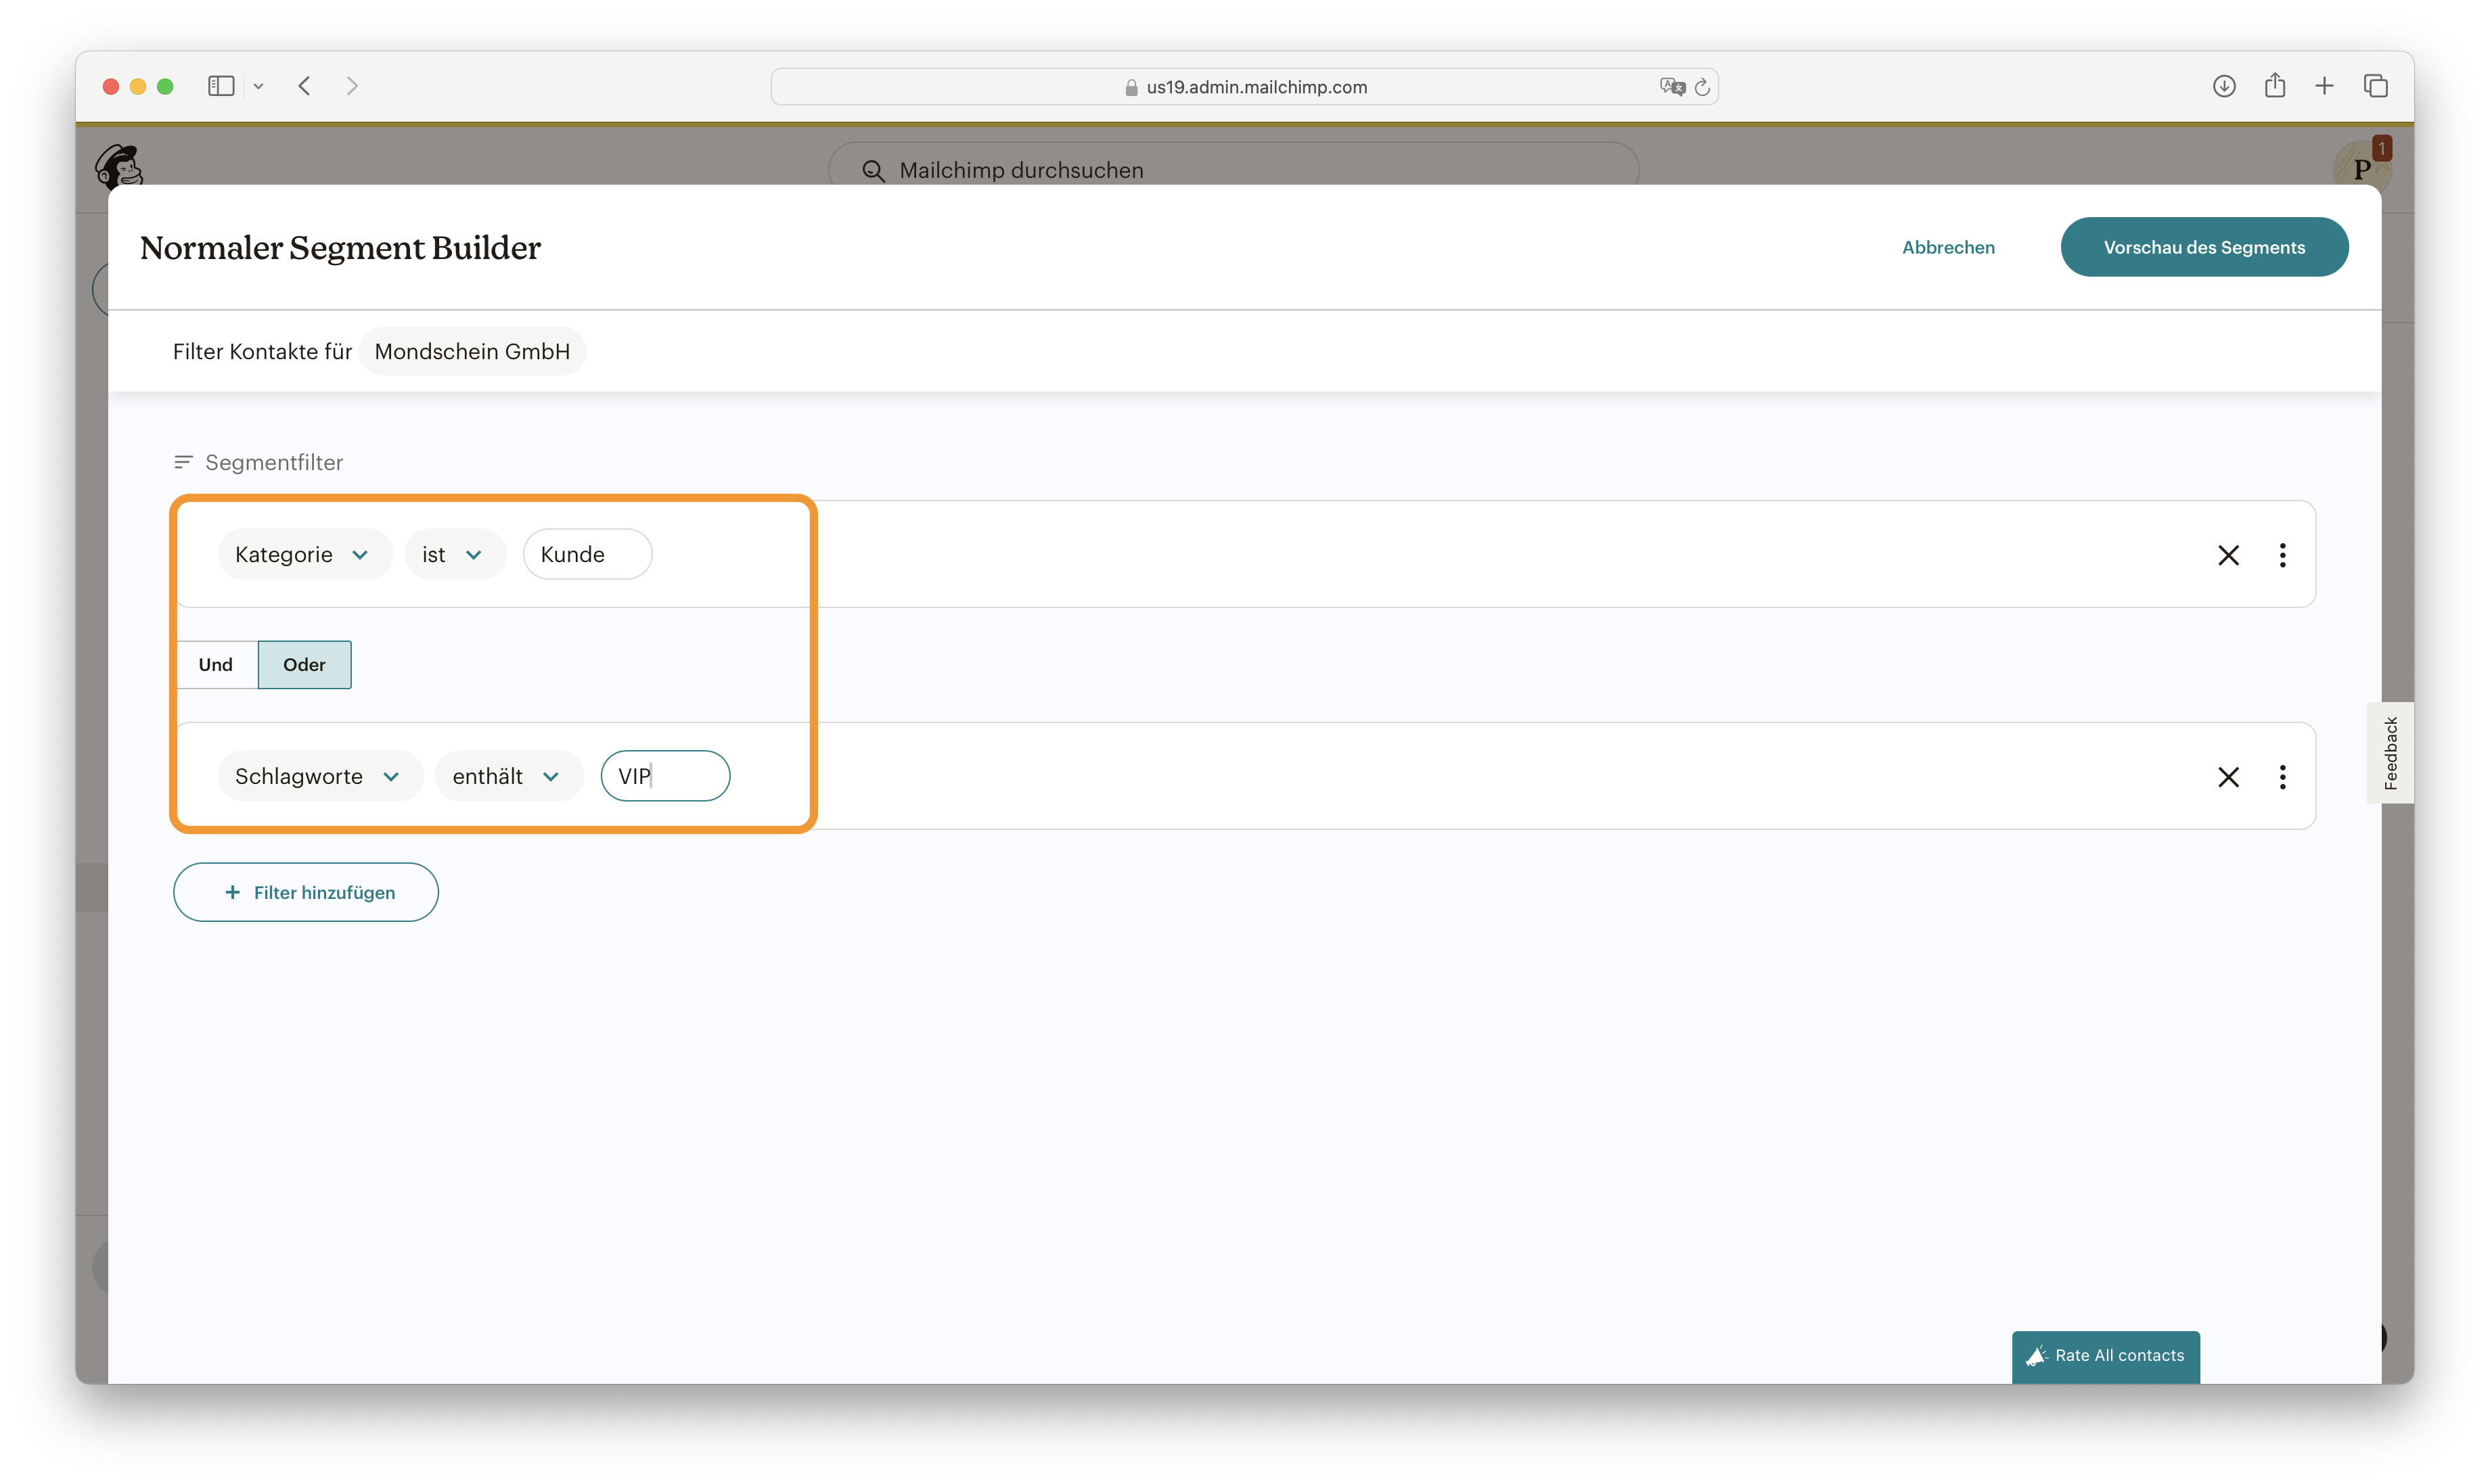Reload the page with the refresh icon

coord(1702,87)
